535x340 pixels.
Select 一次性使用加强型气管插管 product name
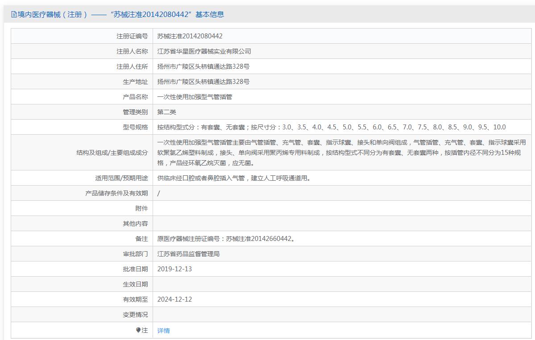click(195, 97)
